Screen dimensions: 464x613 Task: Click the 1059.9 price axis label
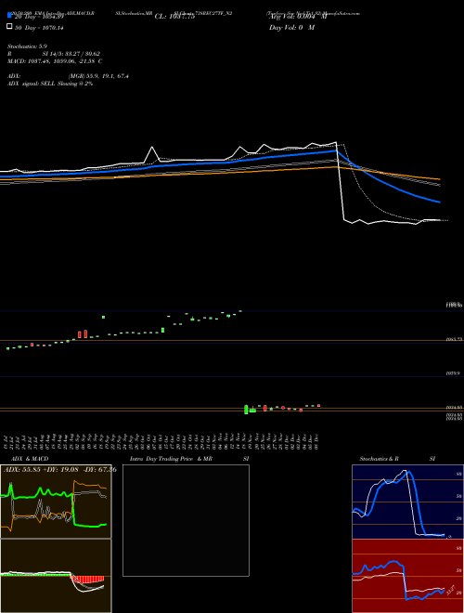(453, 373)
